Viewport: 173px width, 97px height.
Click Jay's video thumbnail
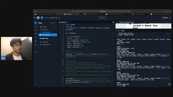pyautogui.click(x=16, y=48)
